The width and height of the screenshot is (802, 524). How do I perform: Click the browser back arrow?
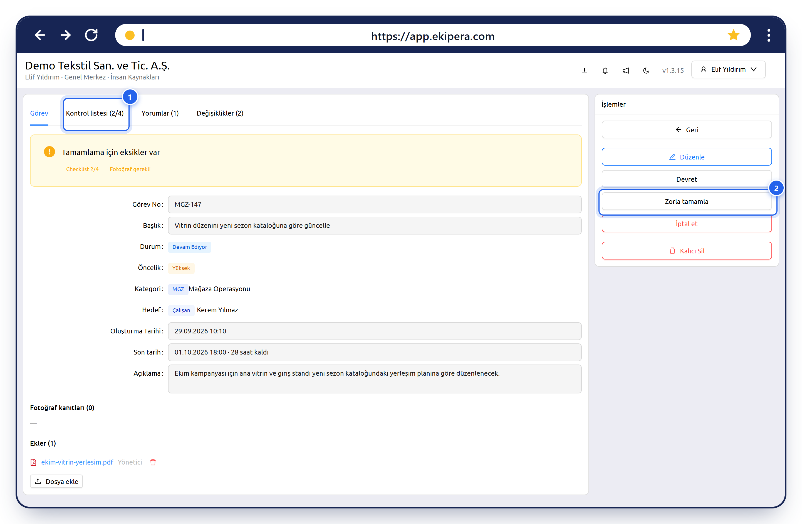[40, 35]
